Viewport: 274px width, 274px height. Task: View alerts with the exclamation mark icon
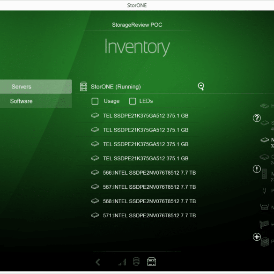257,169
